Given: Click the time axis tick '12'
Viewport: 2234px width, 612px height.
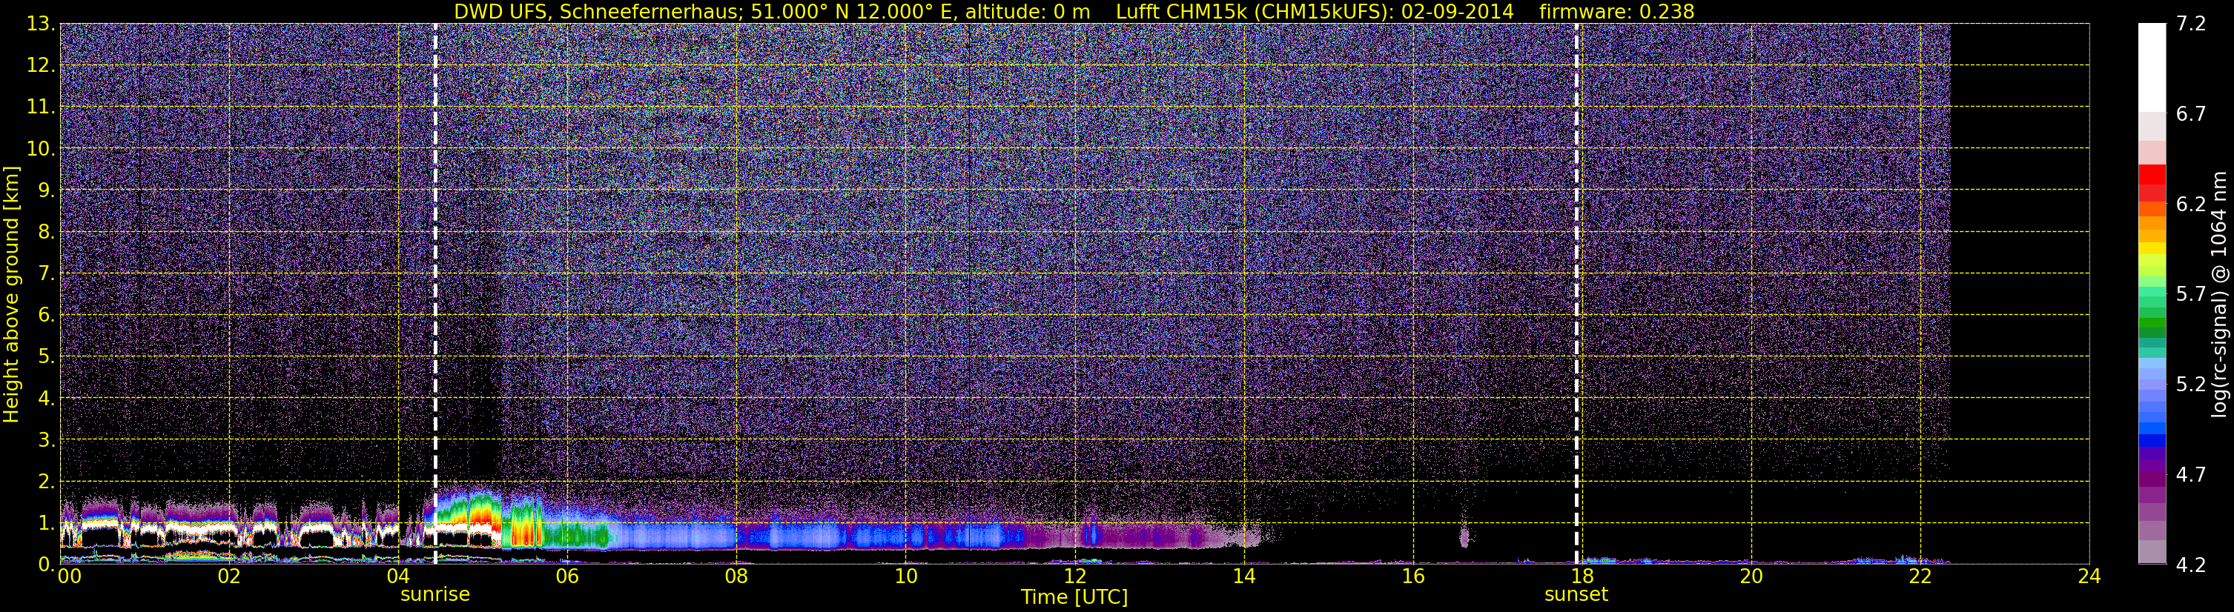Looking at the screenshot, I should pos(1074,576).
